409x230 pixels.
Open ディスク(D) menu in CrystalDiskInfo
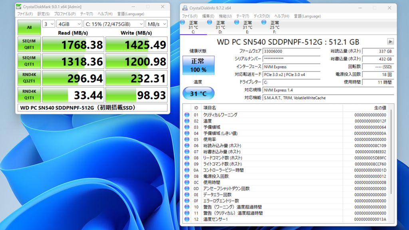pyautogui.click(x=262, y=16)
